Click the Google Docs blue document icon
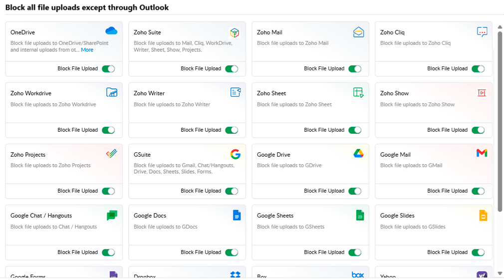 click(237, 215)
